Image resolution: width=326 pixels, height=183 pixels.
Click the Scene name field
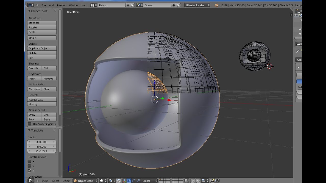click(158, 5)
